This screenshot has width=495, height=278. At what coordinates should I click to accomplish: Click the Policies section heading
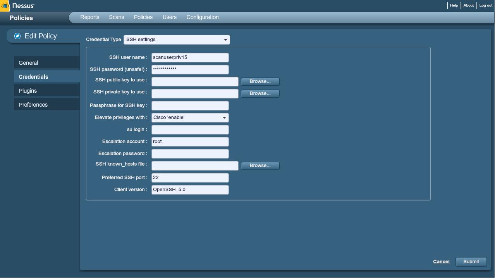(21, 18)
